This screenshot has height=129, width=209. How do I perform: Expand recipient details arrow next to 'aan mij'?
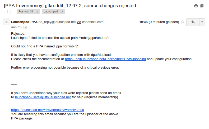[x=25, y=27]
